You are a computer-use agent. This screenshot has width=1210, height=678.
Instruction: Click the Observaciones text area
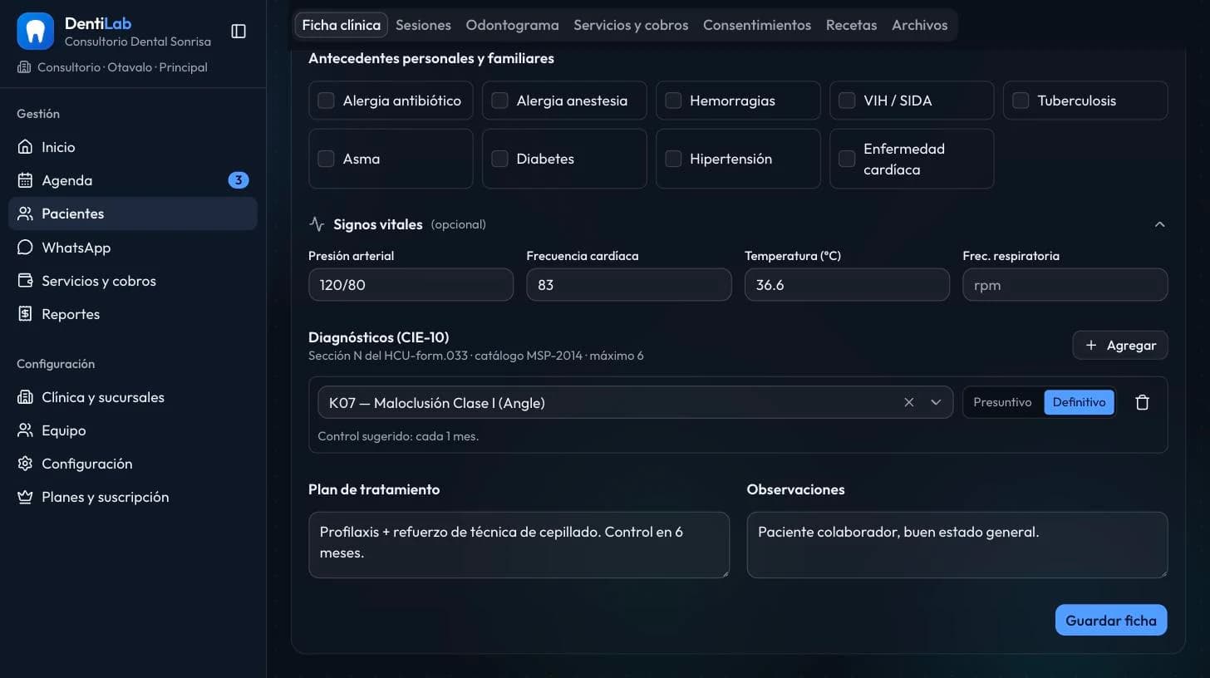pos(957,544)
